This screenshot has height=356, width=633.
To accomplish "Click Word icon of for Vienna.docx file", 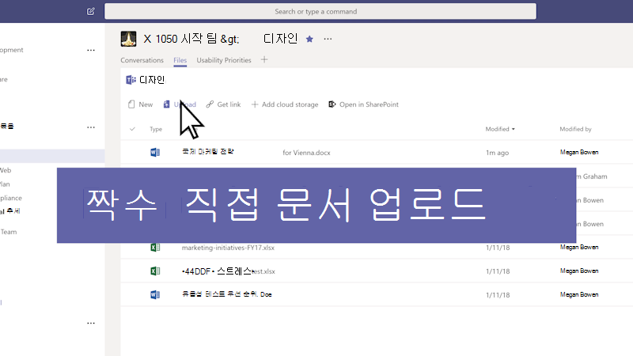I will [x=155, y=152].
